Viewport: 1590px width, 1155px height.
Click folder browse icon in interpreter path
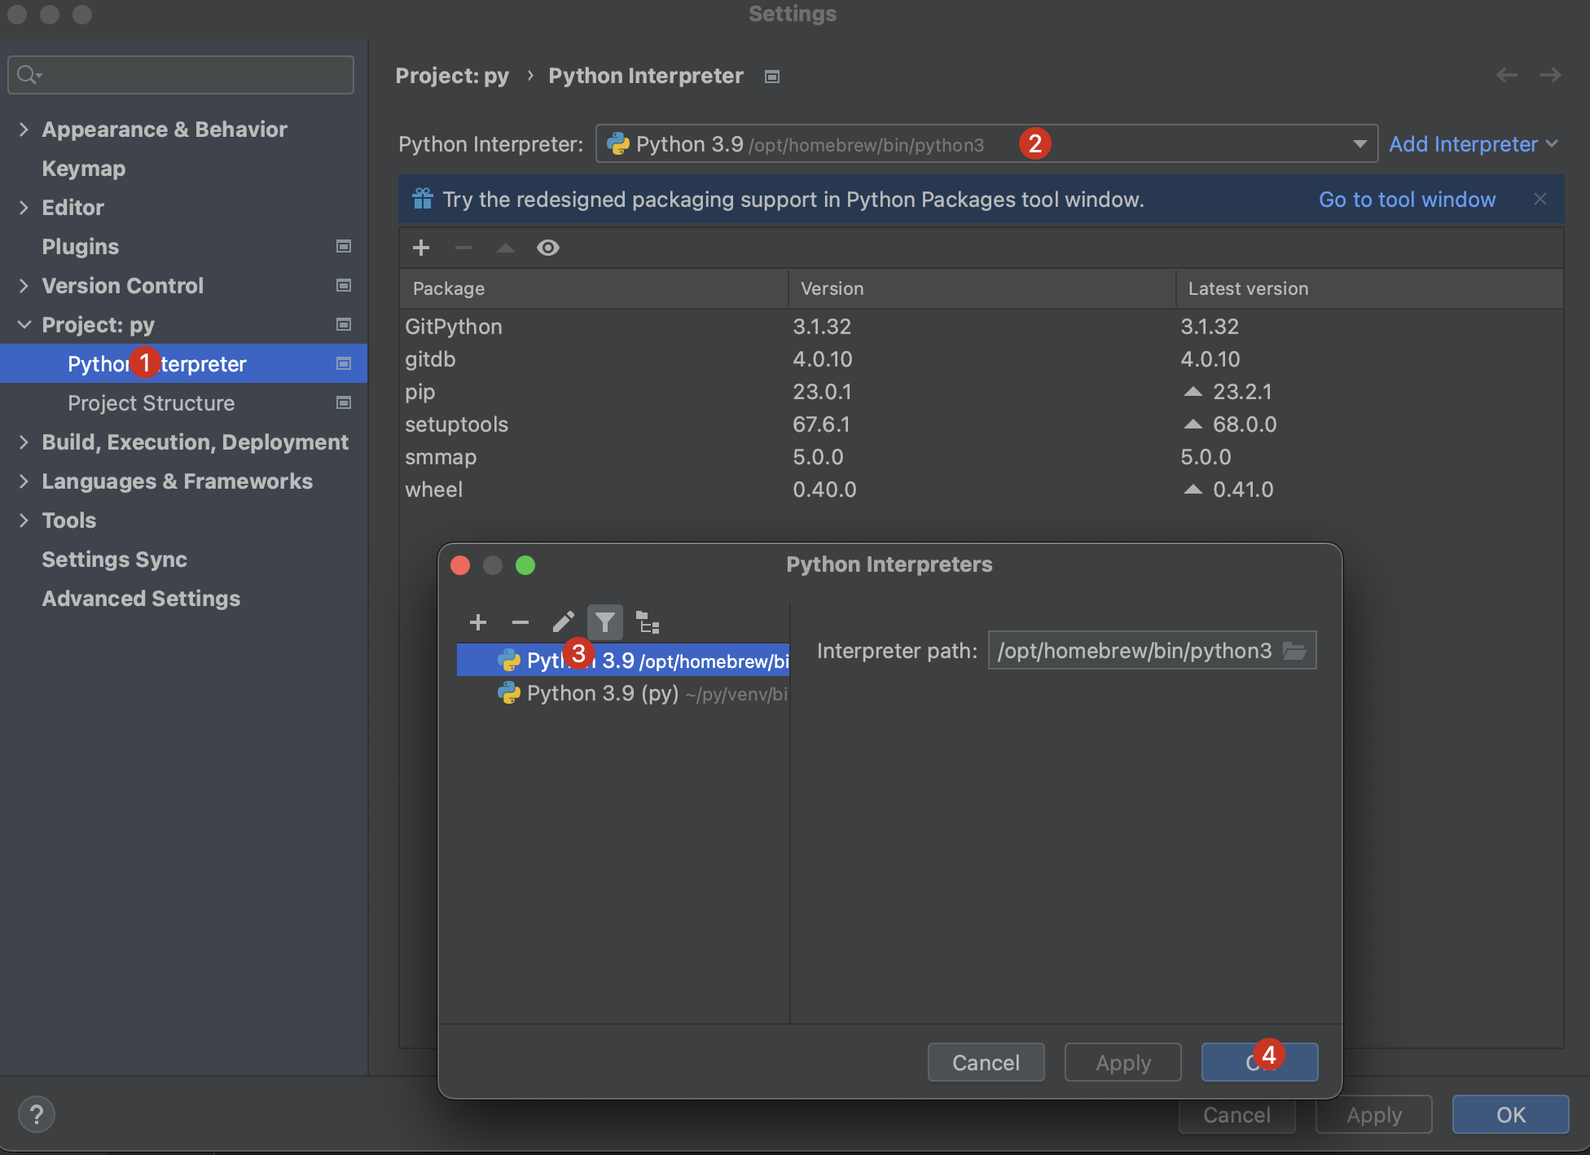(1294, 651)
